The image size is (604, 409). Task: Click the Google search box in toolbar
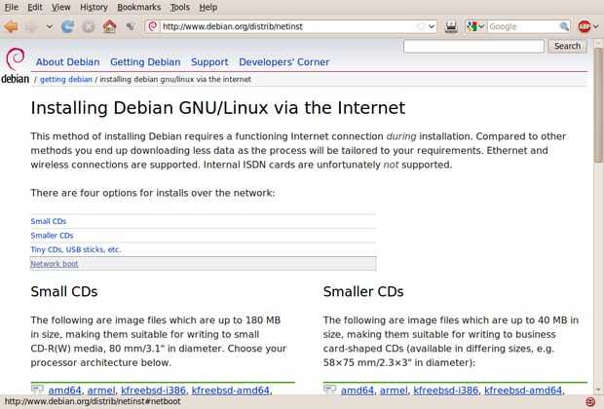coord(522,26)
